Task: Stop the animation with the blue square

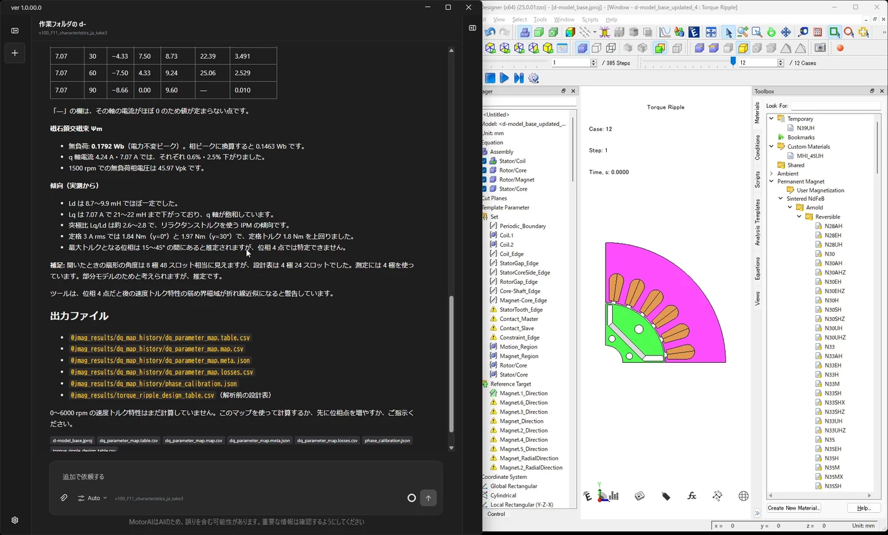Action: click(490, 78)
